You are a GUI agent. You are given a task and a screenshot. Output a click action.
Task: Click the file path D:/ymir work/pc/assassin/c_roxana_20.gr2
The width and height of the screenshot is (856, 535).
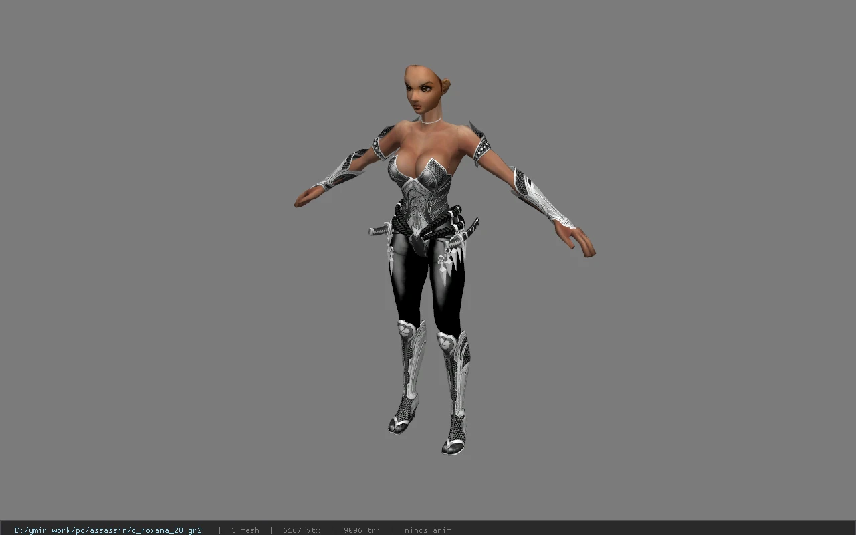108,530
